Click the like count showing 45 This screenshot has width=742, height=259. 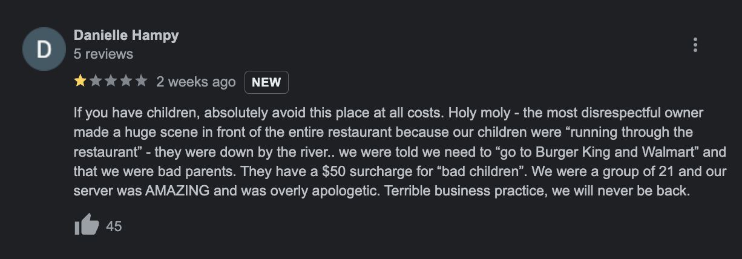(114, 226)
